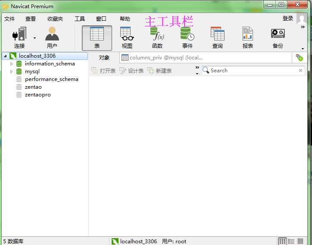Show more toolbar items via chevron
This screenshot has width=312, height=245.
tap(303, 27)
